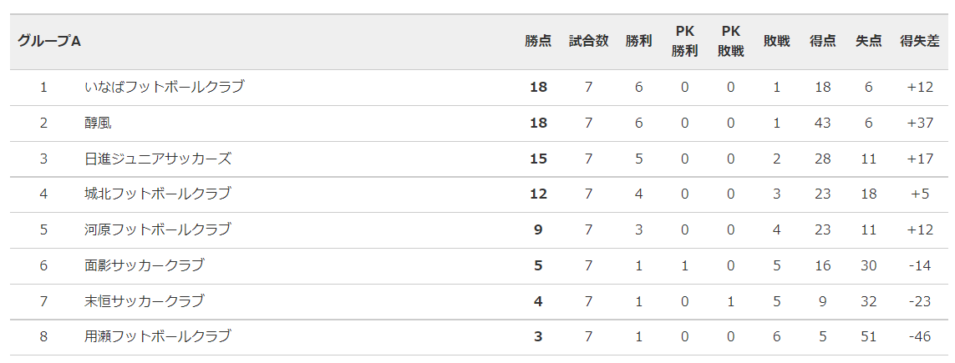The image size is (955, 363).
Task: Click the 失点 column header
Action: pyautogui.click(x=868, y=42)
